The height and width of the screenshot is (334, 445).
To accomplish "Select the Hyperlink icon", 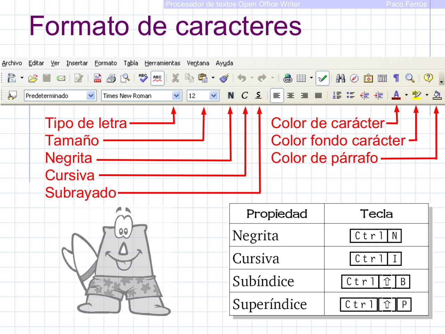I will (x=288, y=78).
